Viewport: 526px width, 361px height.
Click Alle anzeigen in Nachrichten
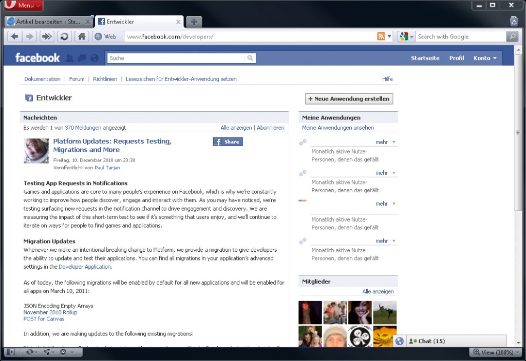[236, 128]
